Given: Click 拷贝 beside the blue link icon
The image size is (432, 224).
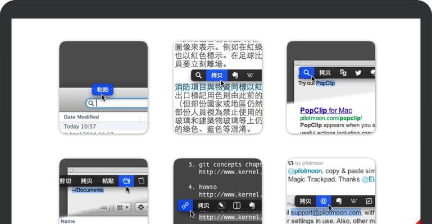Looking at the screenshot, I should (x=203, y=206).
